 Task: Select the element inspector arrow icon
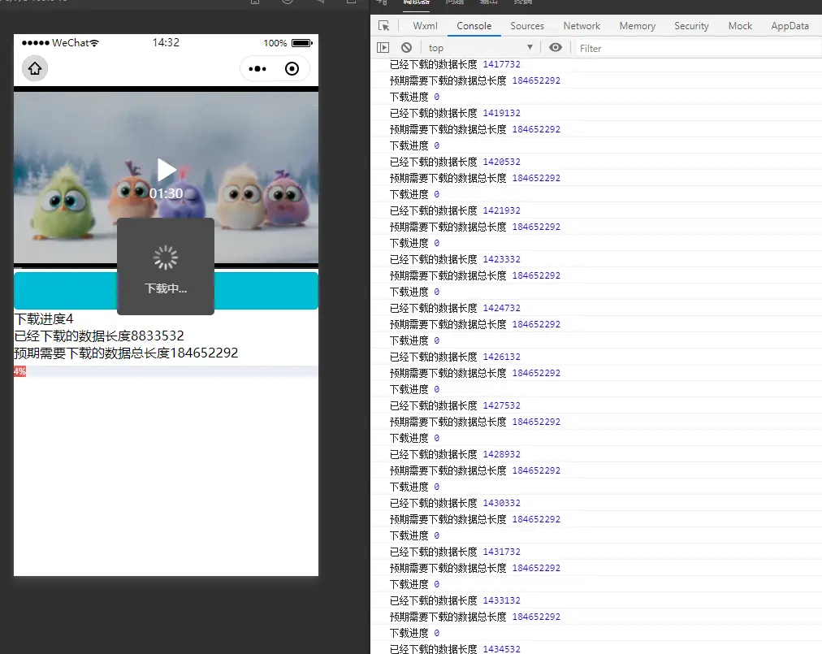tap(383, 26)
